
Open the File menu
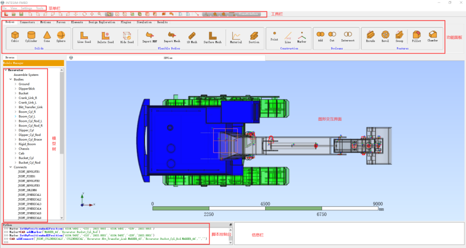[x=4, y=8]
